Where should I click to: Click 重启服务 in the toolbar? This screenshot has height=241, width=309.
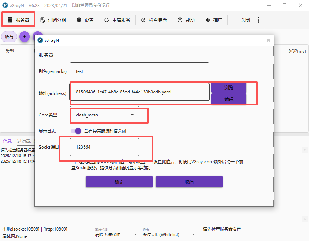(117, 20)
